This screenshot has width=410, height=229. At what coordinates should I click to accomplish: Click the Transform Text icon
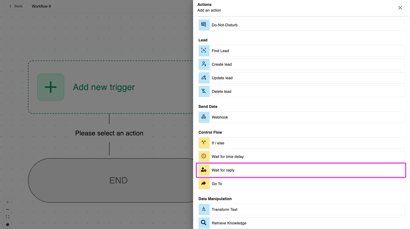(204, 209)
